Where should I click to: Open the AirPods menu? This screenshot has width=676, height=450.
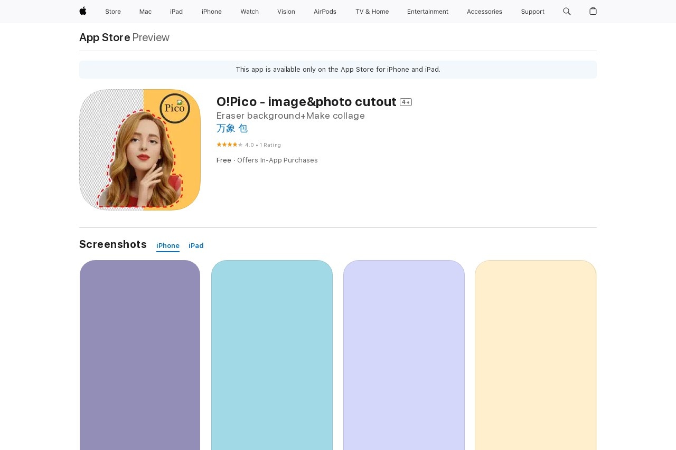coord(325,12)
